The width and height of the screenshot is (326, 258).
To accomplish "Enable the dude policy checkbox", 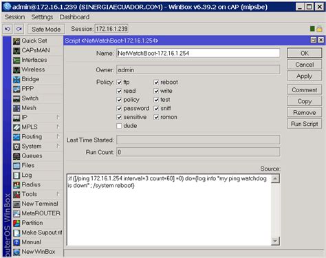I will coord(119,126).
